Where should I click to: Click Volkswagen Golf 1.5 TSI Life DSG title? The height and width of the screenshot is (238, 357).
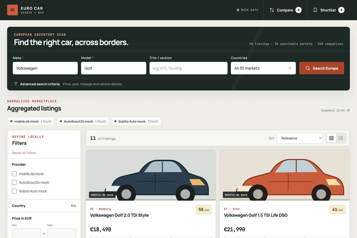[256, 215]
